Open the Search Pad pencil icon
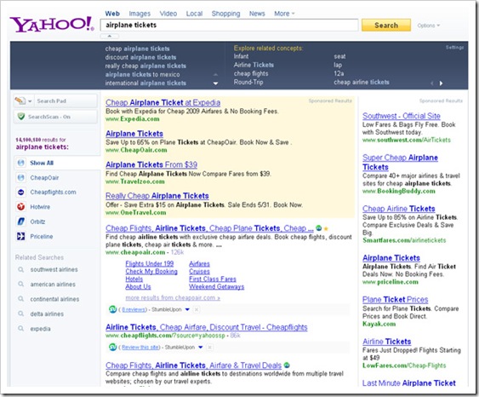Viewport: 479px width, 397px height. (20, 101)
